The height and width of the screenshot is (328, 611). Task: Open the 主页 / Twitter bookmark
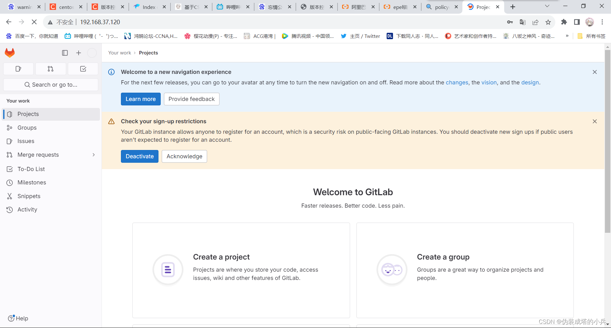point(360,36)
